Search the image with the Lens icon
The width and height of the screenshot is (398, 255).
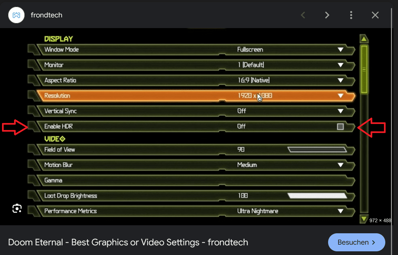click(17, 208)
